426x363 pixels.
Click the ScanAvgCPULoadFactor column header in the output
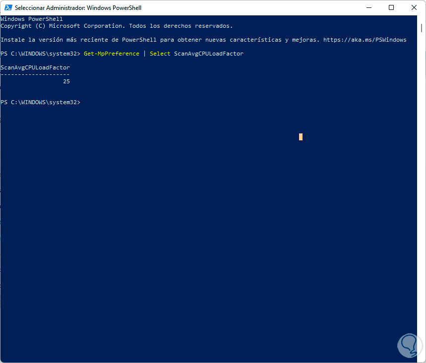click(x=35, y=67)
